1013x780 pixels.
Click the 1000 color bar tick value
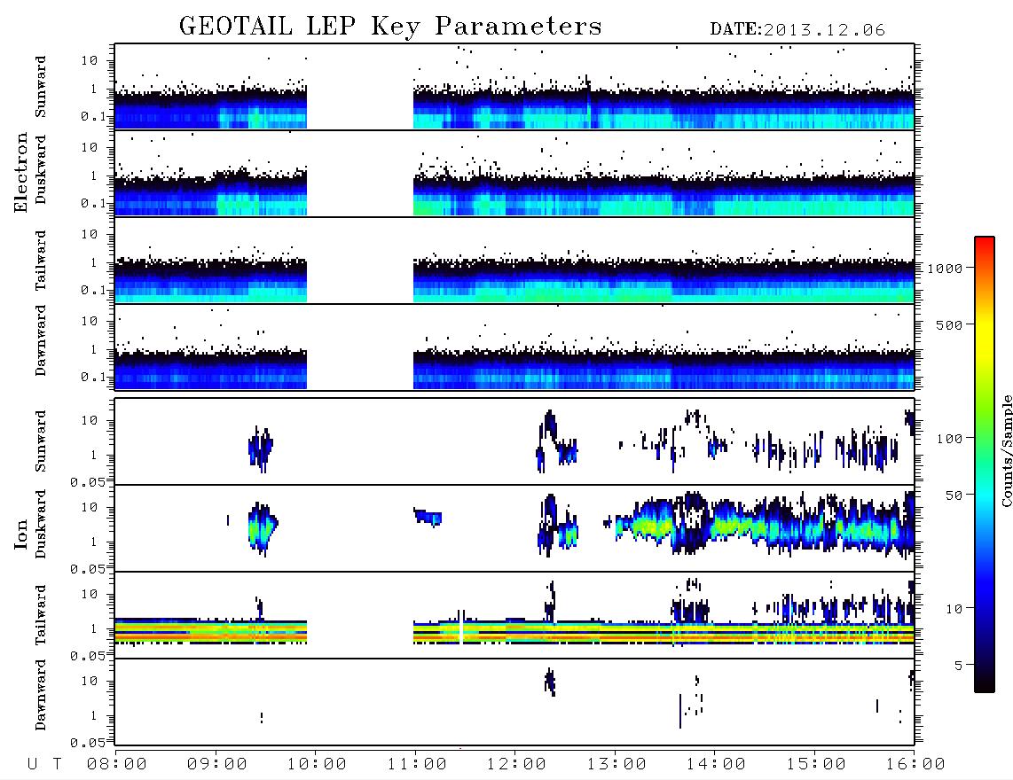[945, 268]
